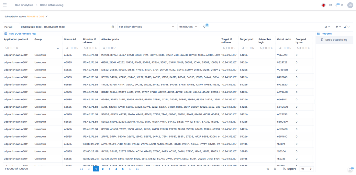Focus the Subscriber login filter field
Screen dimensions: 356x175
point(266,48)
